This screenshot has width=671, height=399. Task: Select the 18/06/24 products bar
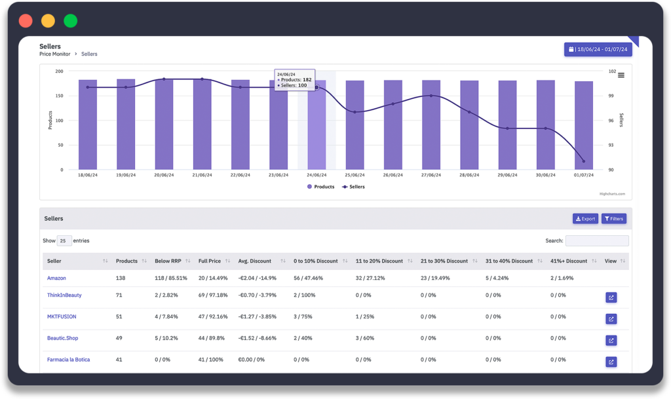tap(88, 125)
